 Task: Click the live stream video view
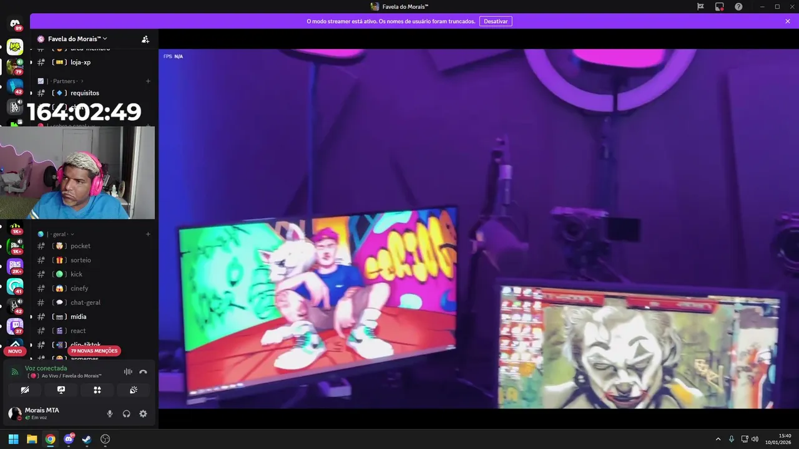pyautogui.click(x=479, y=229)
